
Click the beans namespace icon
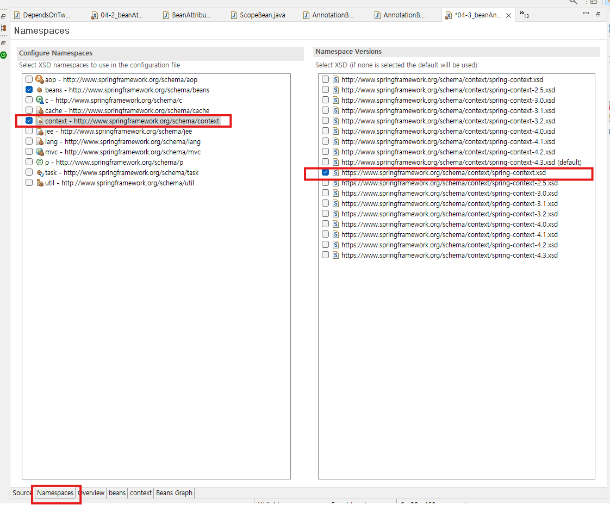tap(39, 90)
